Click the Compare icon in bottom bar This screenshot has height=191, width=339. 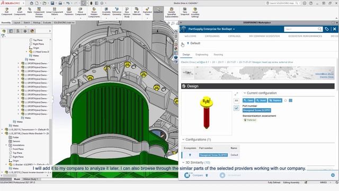click(x=187, y=175)
